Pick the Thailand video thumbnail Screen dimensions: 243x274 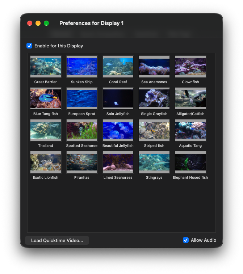46,130
